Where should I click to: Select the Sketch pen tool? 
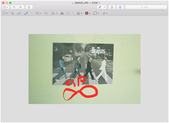point(19,13)
